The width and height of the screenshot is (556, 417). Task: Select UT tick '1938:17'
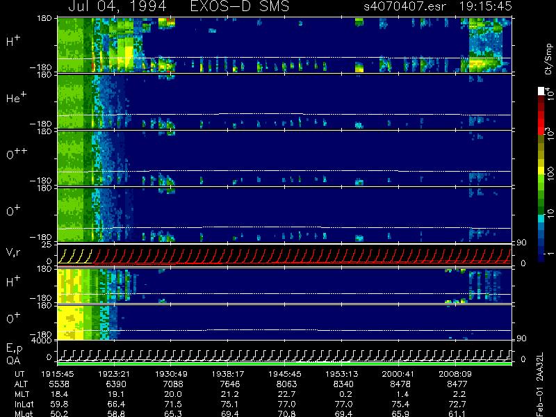(x=228, y=374)
